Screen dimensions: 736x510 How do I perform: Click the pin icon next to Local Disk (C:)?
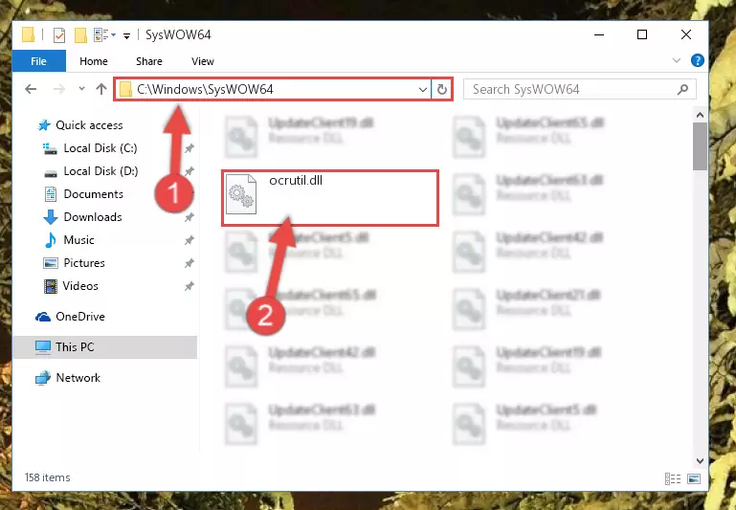pos(189,148)
